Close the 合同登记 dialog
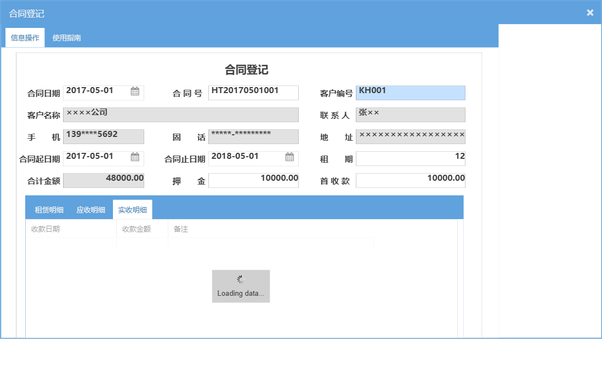Viewport: 602px width, 390px height. pyautogui.click(x=590, y=12)
